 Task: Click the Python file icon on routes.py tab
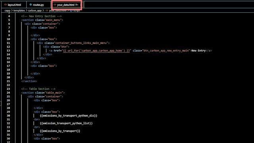pyautogui.click(x=31, y=5)
